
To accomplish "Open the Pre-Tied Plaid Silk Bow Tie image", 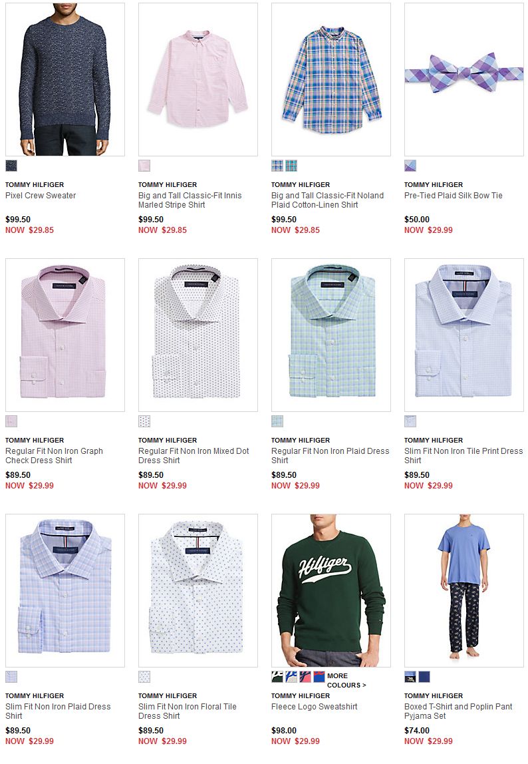I will pyautogui.click(x=463, y=79).
